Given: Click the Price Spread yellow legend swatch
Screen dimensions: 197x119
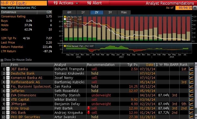Looking at the screenshot, I should (65, 46).
